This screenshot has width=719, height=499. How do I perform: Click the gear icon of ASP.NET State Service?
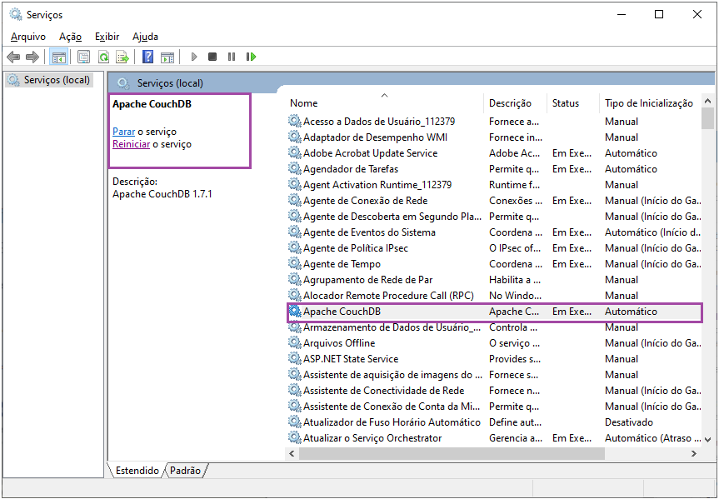click(x=294, y=359)
